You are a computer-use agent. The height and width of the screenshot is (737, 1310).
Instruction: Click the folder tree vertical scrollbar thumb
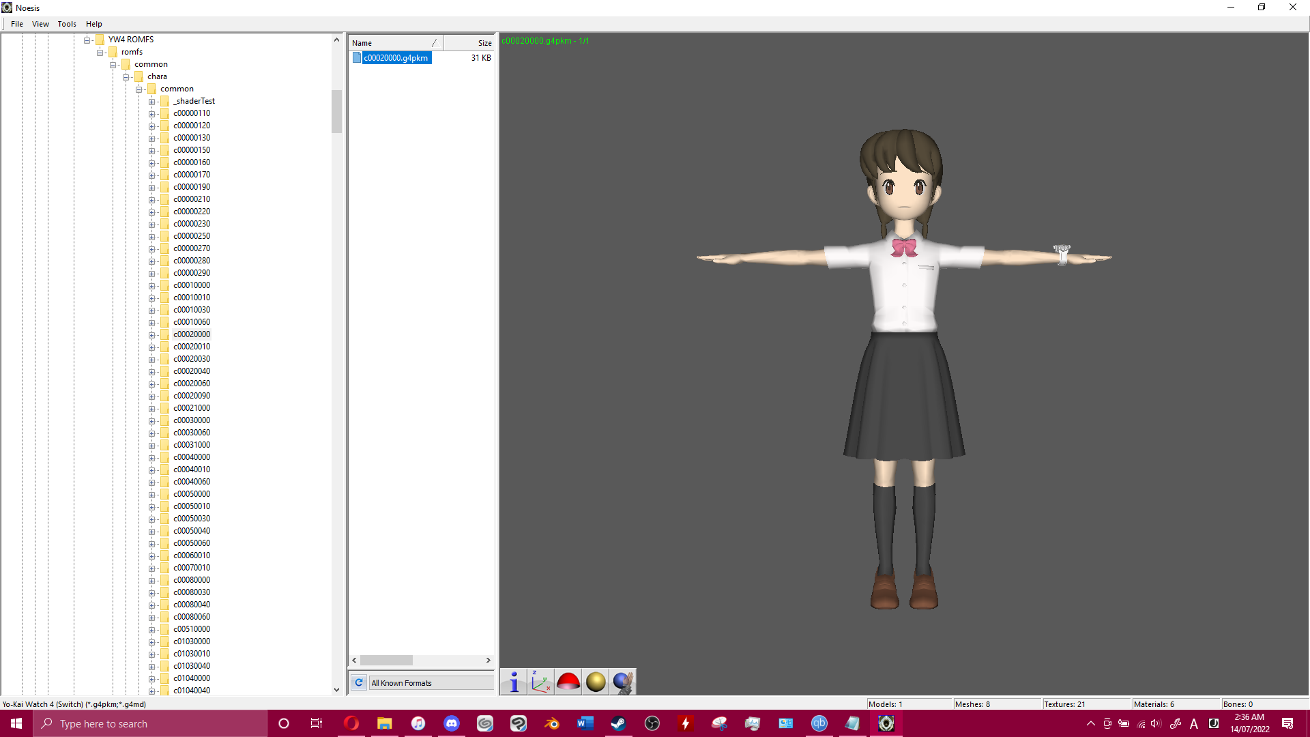[x=336, y=111]
